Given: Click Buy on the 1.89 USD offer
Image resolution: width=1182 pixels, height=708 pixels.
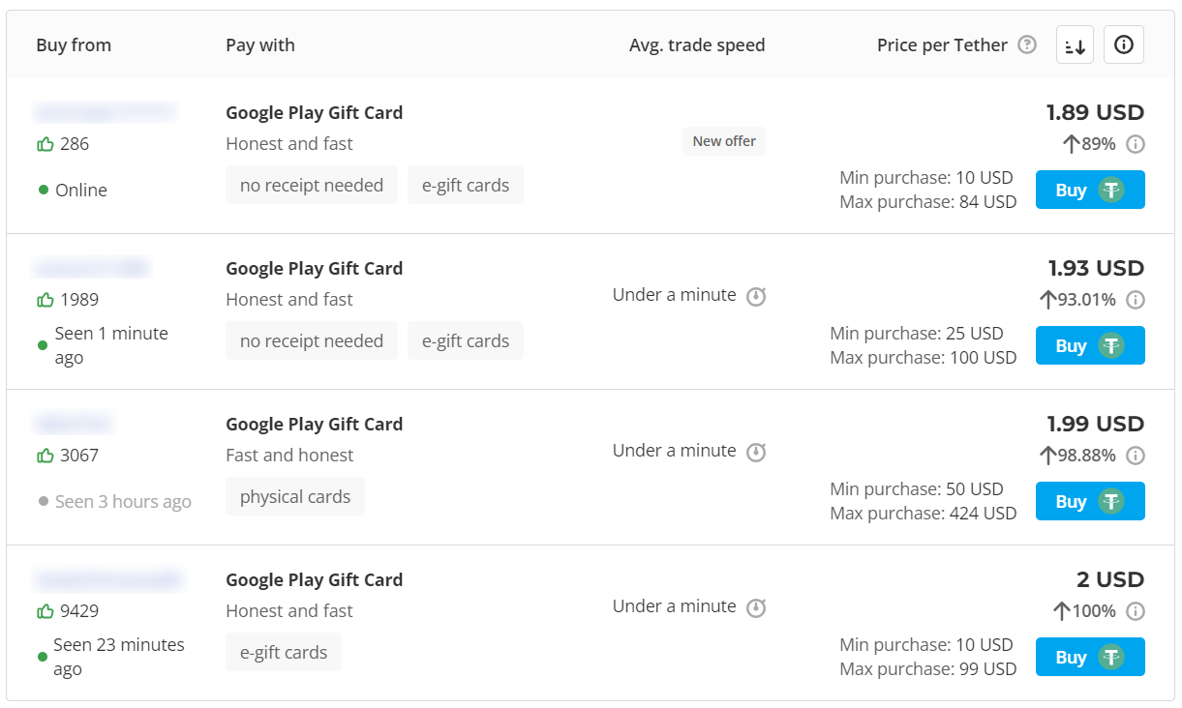Looking at the screenshot, I should [1090, 190].
